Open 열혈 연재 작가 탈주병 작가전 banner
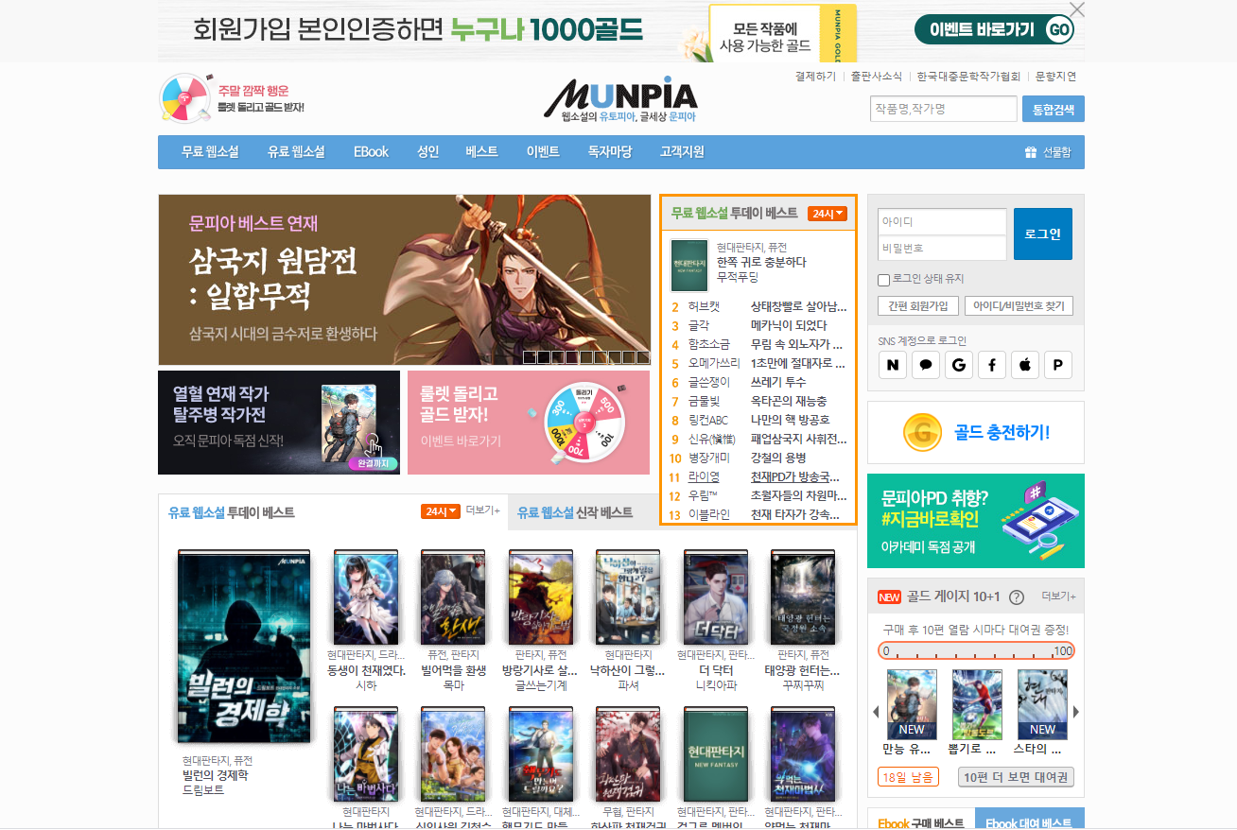The height and width of the screenshot is (830, 1237). [x=279, y=423]
